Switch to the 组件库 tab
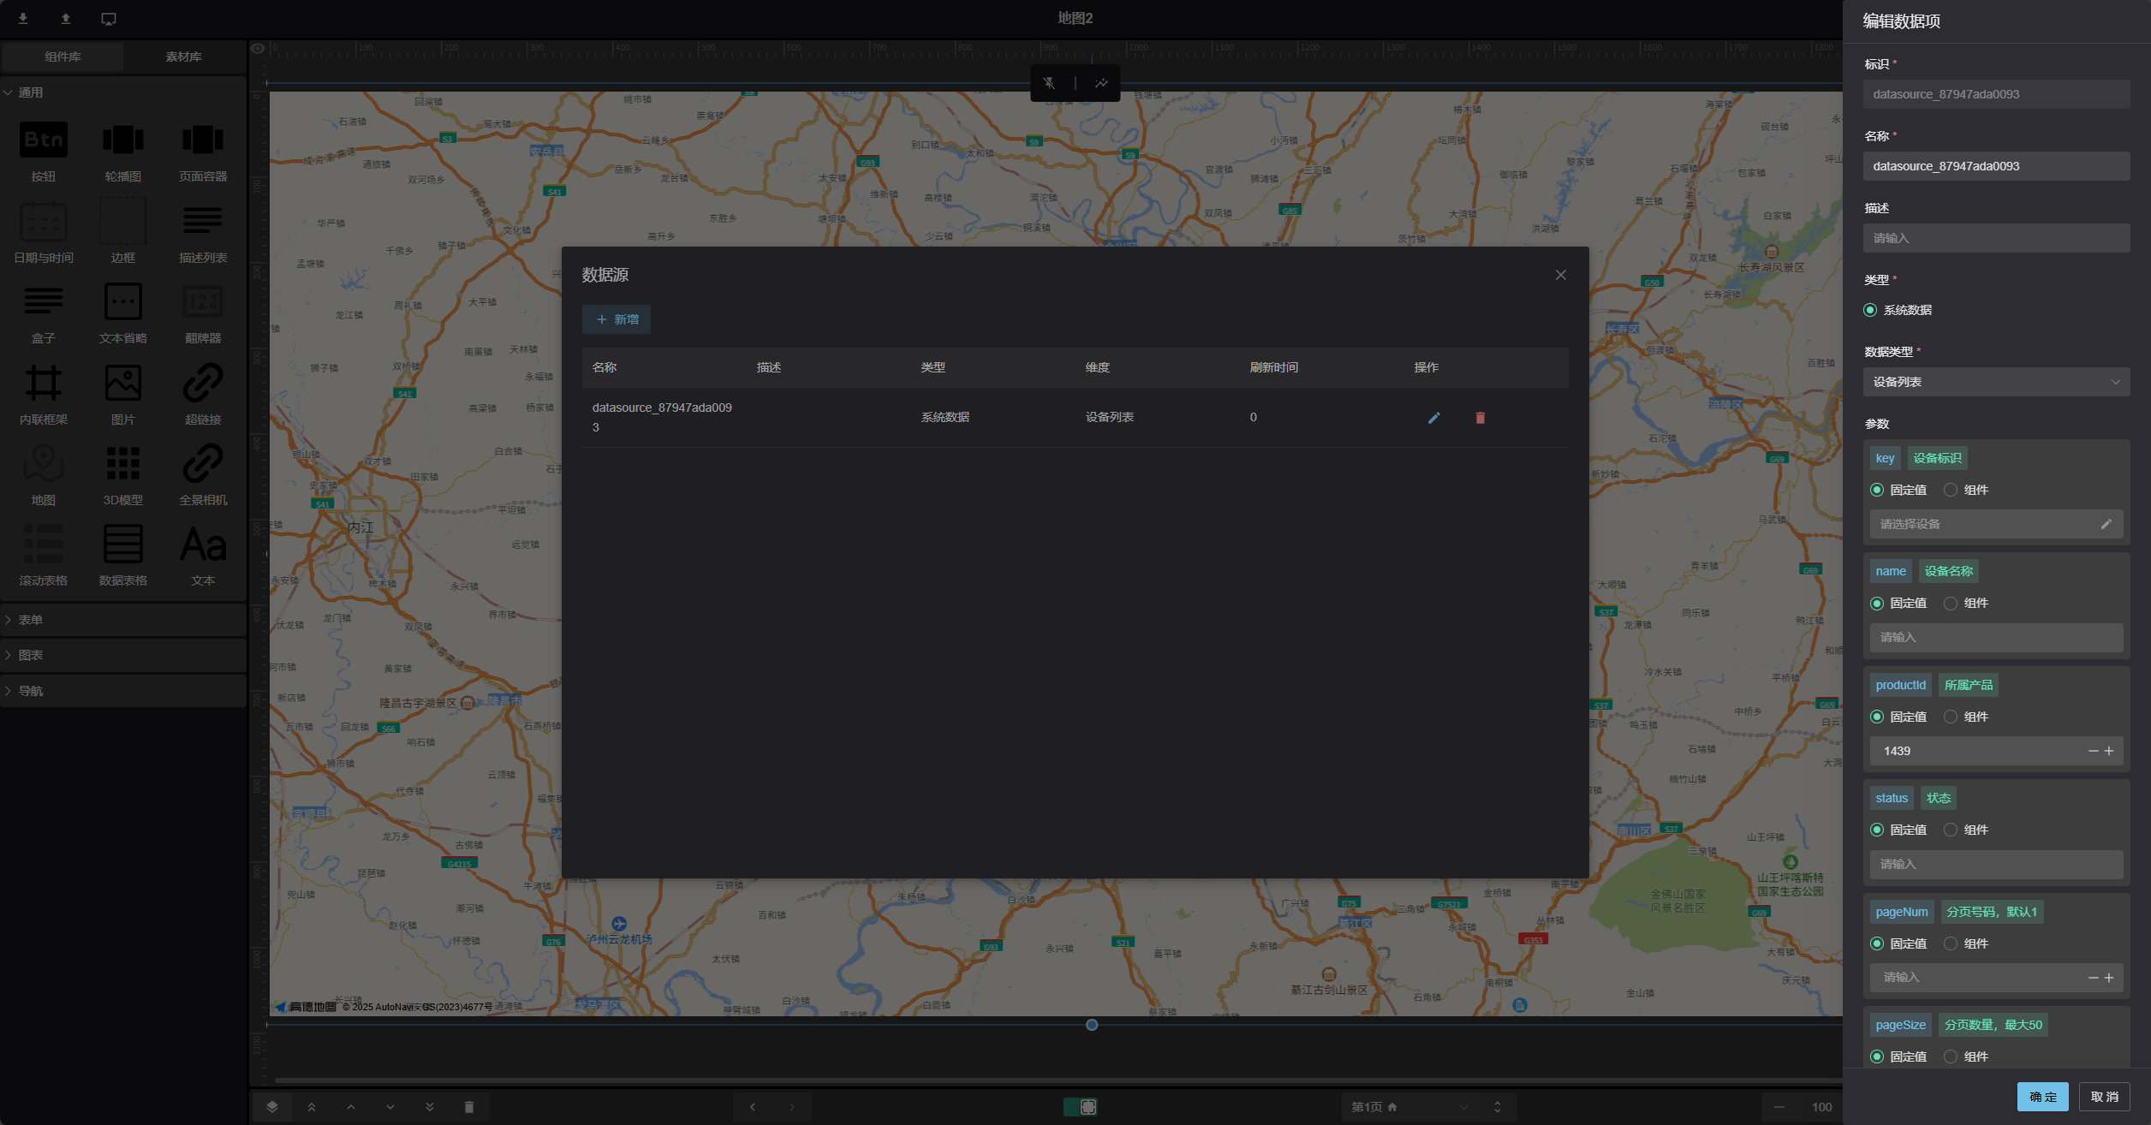Screen dimensions: 2151x1125 (x=63, y=57)
